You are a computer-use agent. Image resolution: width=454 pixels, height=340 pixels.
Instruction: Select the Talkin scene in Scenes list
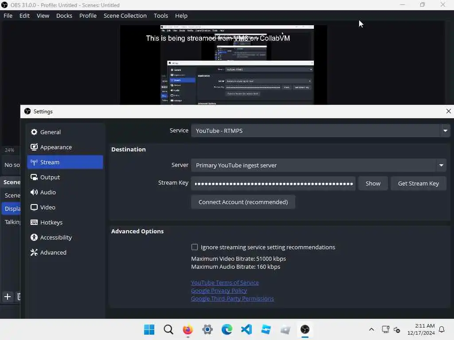12,222
